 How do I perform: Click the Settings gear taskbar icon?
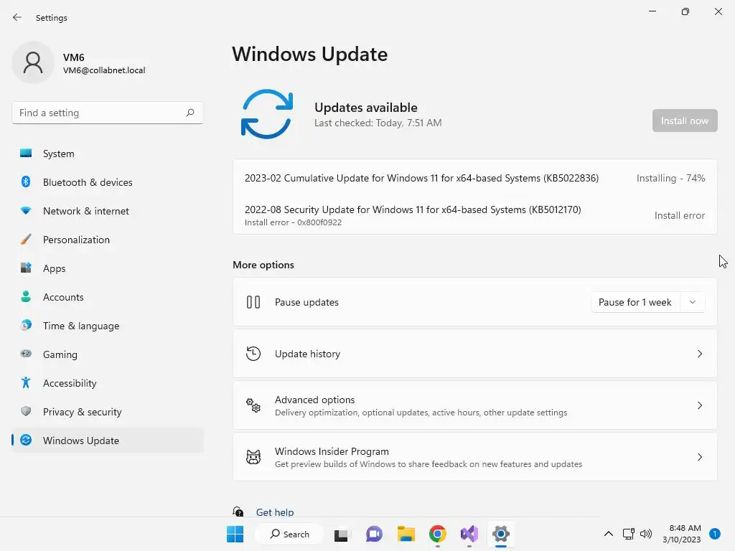point(500,534)
